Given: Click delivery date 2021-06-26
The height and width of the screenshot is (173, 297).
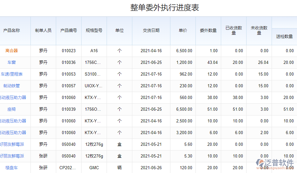Looking at the screenshot, I should coord(151,168).
